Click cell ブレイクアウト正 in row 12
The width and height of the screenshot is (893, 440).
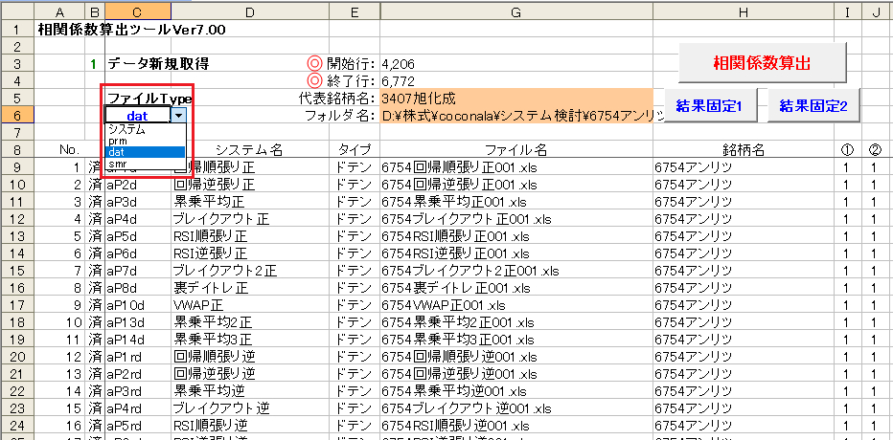tap(249, 219)
